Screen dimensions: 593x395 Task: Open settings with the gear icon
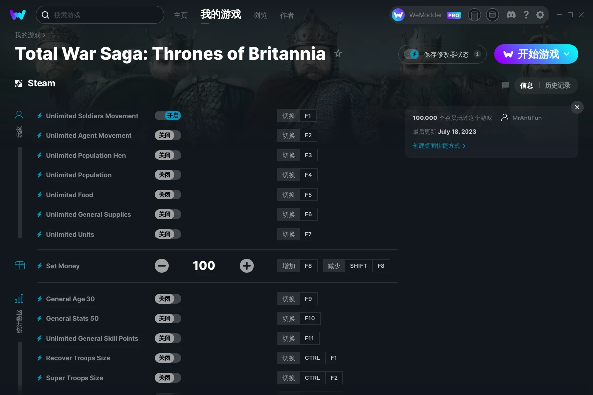pos(540,15)
